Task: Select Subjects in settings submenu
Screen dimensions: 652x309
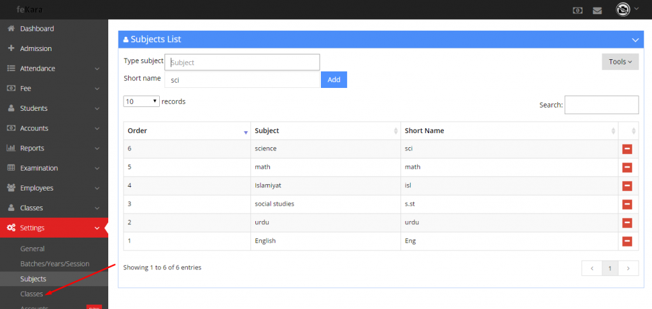Action: click(x=33, y=278)
